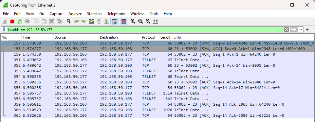The height and width of the screenshot is (122, 315).
Task: Add a filter button with plus
Action: (x=307, y=30)
